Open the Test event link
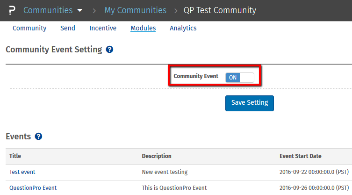Image resolution: width=352 pixels, height=195 pixels. point(22,172)
